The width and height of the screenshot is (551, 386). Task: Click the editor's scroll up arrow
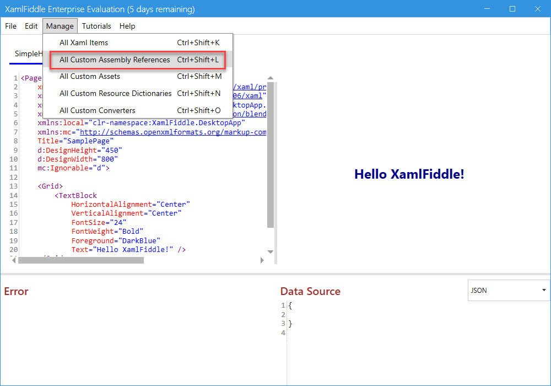270,78
